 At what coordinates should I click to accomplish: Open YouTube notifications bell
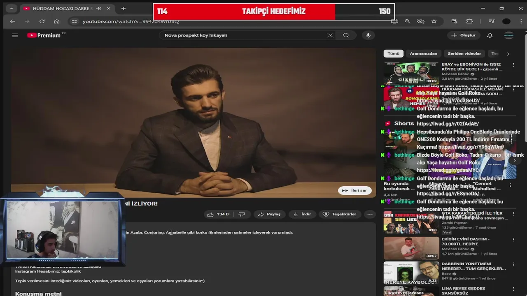point(490,35)
